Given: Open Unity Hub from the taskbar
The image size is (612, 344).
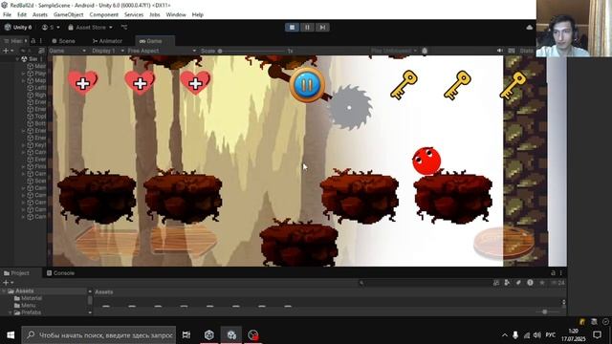Looking at the screenshot, I should click(209, 335).
